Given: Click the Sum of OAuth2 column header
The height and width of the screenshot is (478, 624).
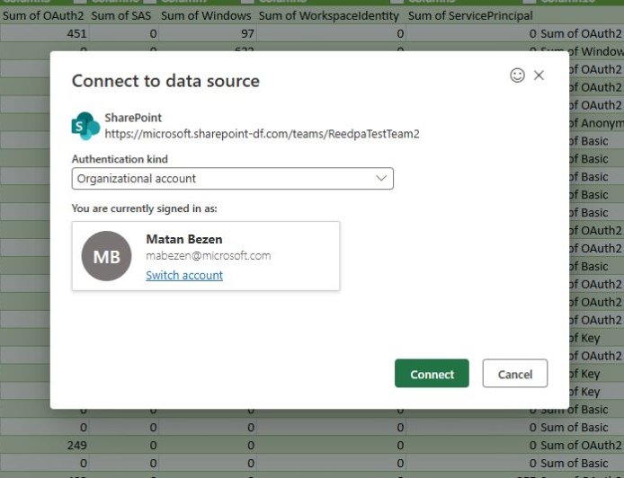Looking at the screenshot, I should (43, 16).
